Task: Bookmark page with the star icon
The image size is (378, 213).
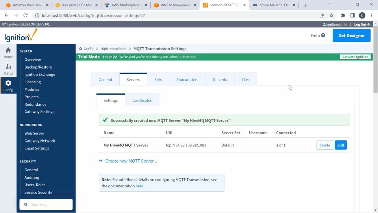Action: [331, 15]
